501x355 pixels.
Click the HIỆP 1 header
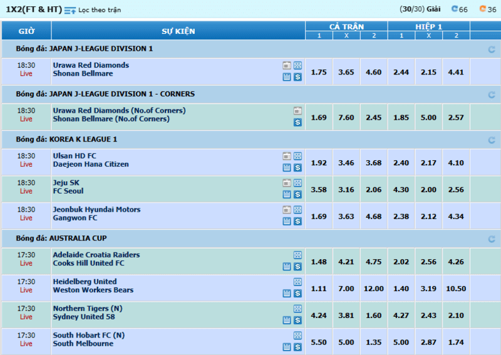(x=429, y=26)
